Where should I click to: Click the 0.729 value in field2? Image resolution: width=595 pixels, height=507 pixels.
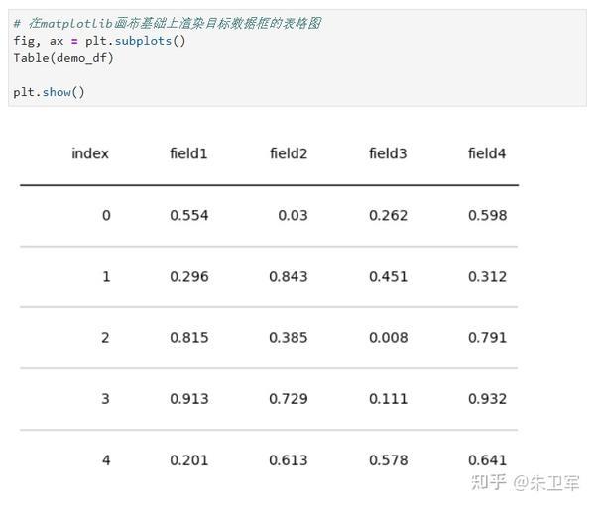tap(289, 399)
